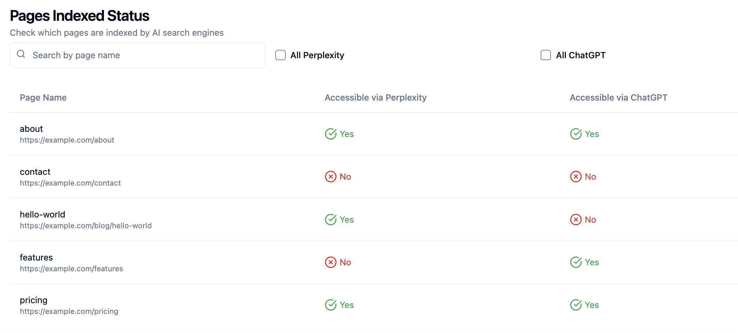Click the green check icon for hello-world under Perplexity
This screenshot has height=333, width=738.
tap(331, 219)
